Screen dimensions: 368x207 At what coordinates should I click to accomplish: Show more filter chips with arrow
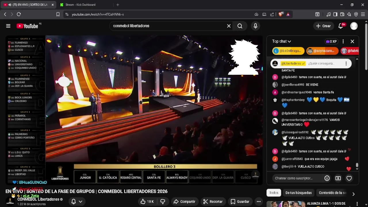(x=353, y=194)
